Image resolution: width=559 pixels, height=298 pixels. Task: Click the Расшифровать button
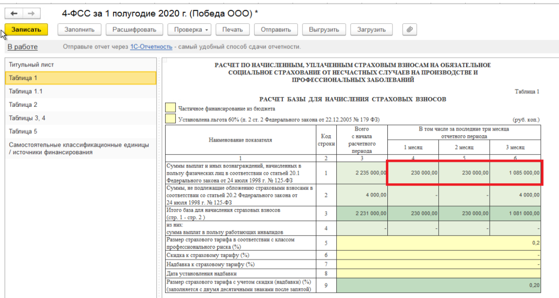(135, 30)
